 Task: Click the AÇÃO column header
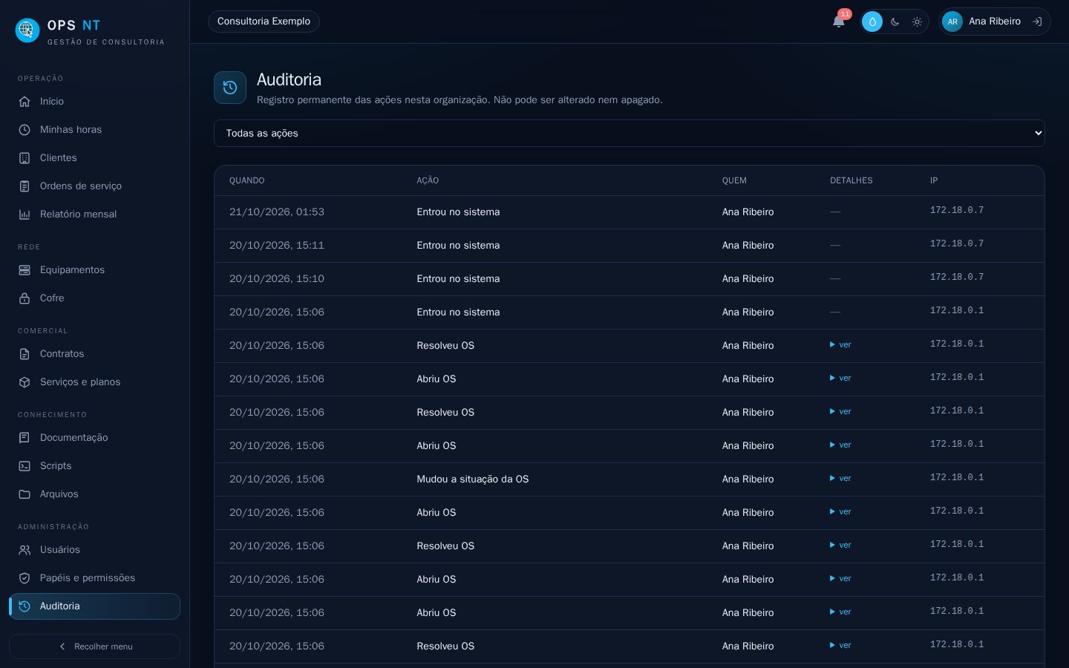click(x=428, y=180)
